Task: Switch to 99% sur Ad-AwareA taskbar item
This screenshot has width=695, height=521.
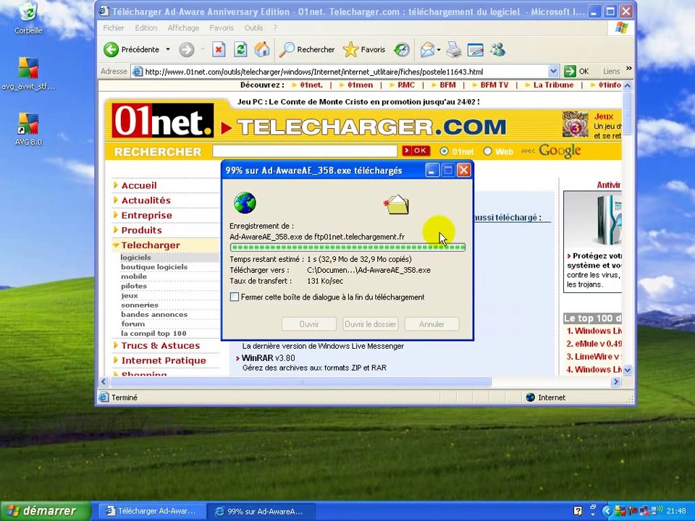Action: pyautogui.click(x=261, y=512)
